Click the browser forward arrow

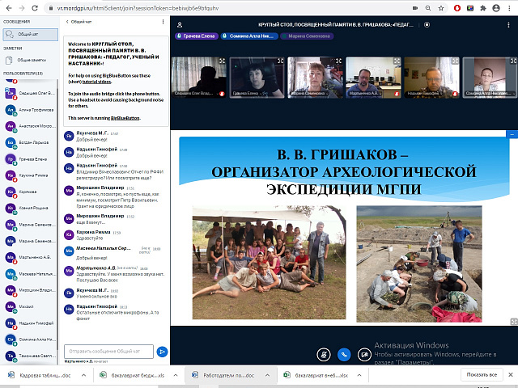click(22, 8)
